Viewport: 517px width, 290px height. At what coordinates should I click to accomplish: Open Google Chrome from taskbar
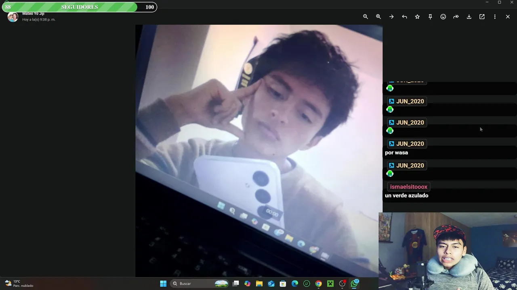tap(319, 284)
